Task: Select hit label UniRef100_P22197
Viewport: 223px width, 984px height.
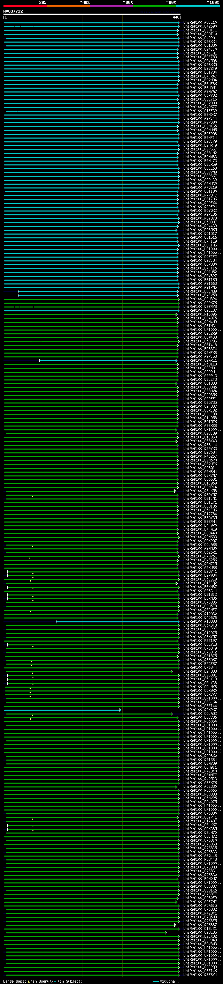Action: click(200, 641)
